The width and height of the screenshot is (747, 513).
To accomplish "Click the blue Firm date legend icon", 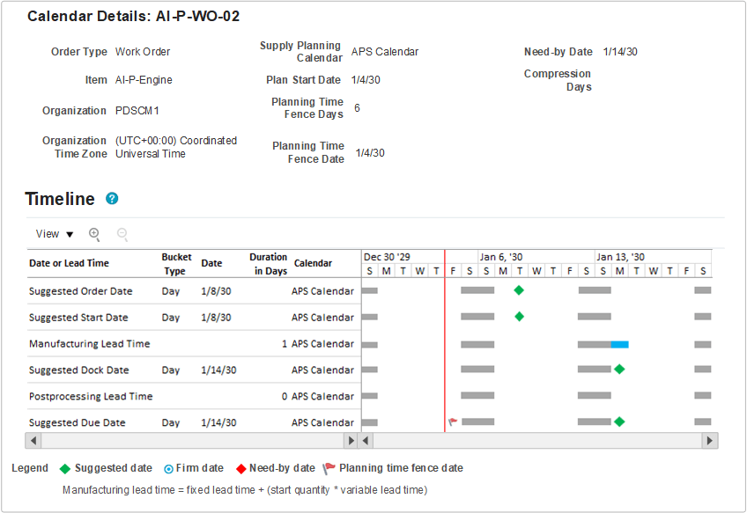I will (x=167, y=468).
